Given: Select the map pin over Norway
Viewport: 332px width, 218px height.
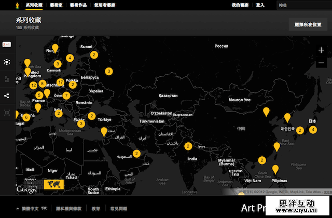Looking at the screenshot, I should 55,48.
